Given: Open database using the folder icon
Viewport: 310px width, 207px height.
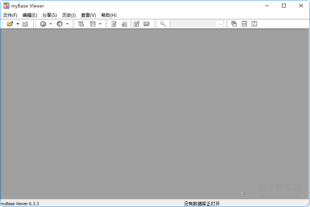Looking at the screenshot, I should tap(10, 24).
